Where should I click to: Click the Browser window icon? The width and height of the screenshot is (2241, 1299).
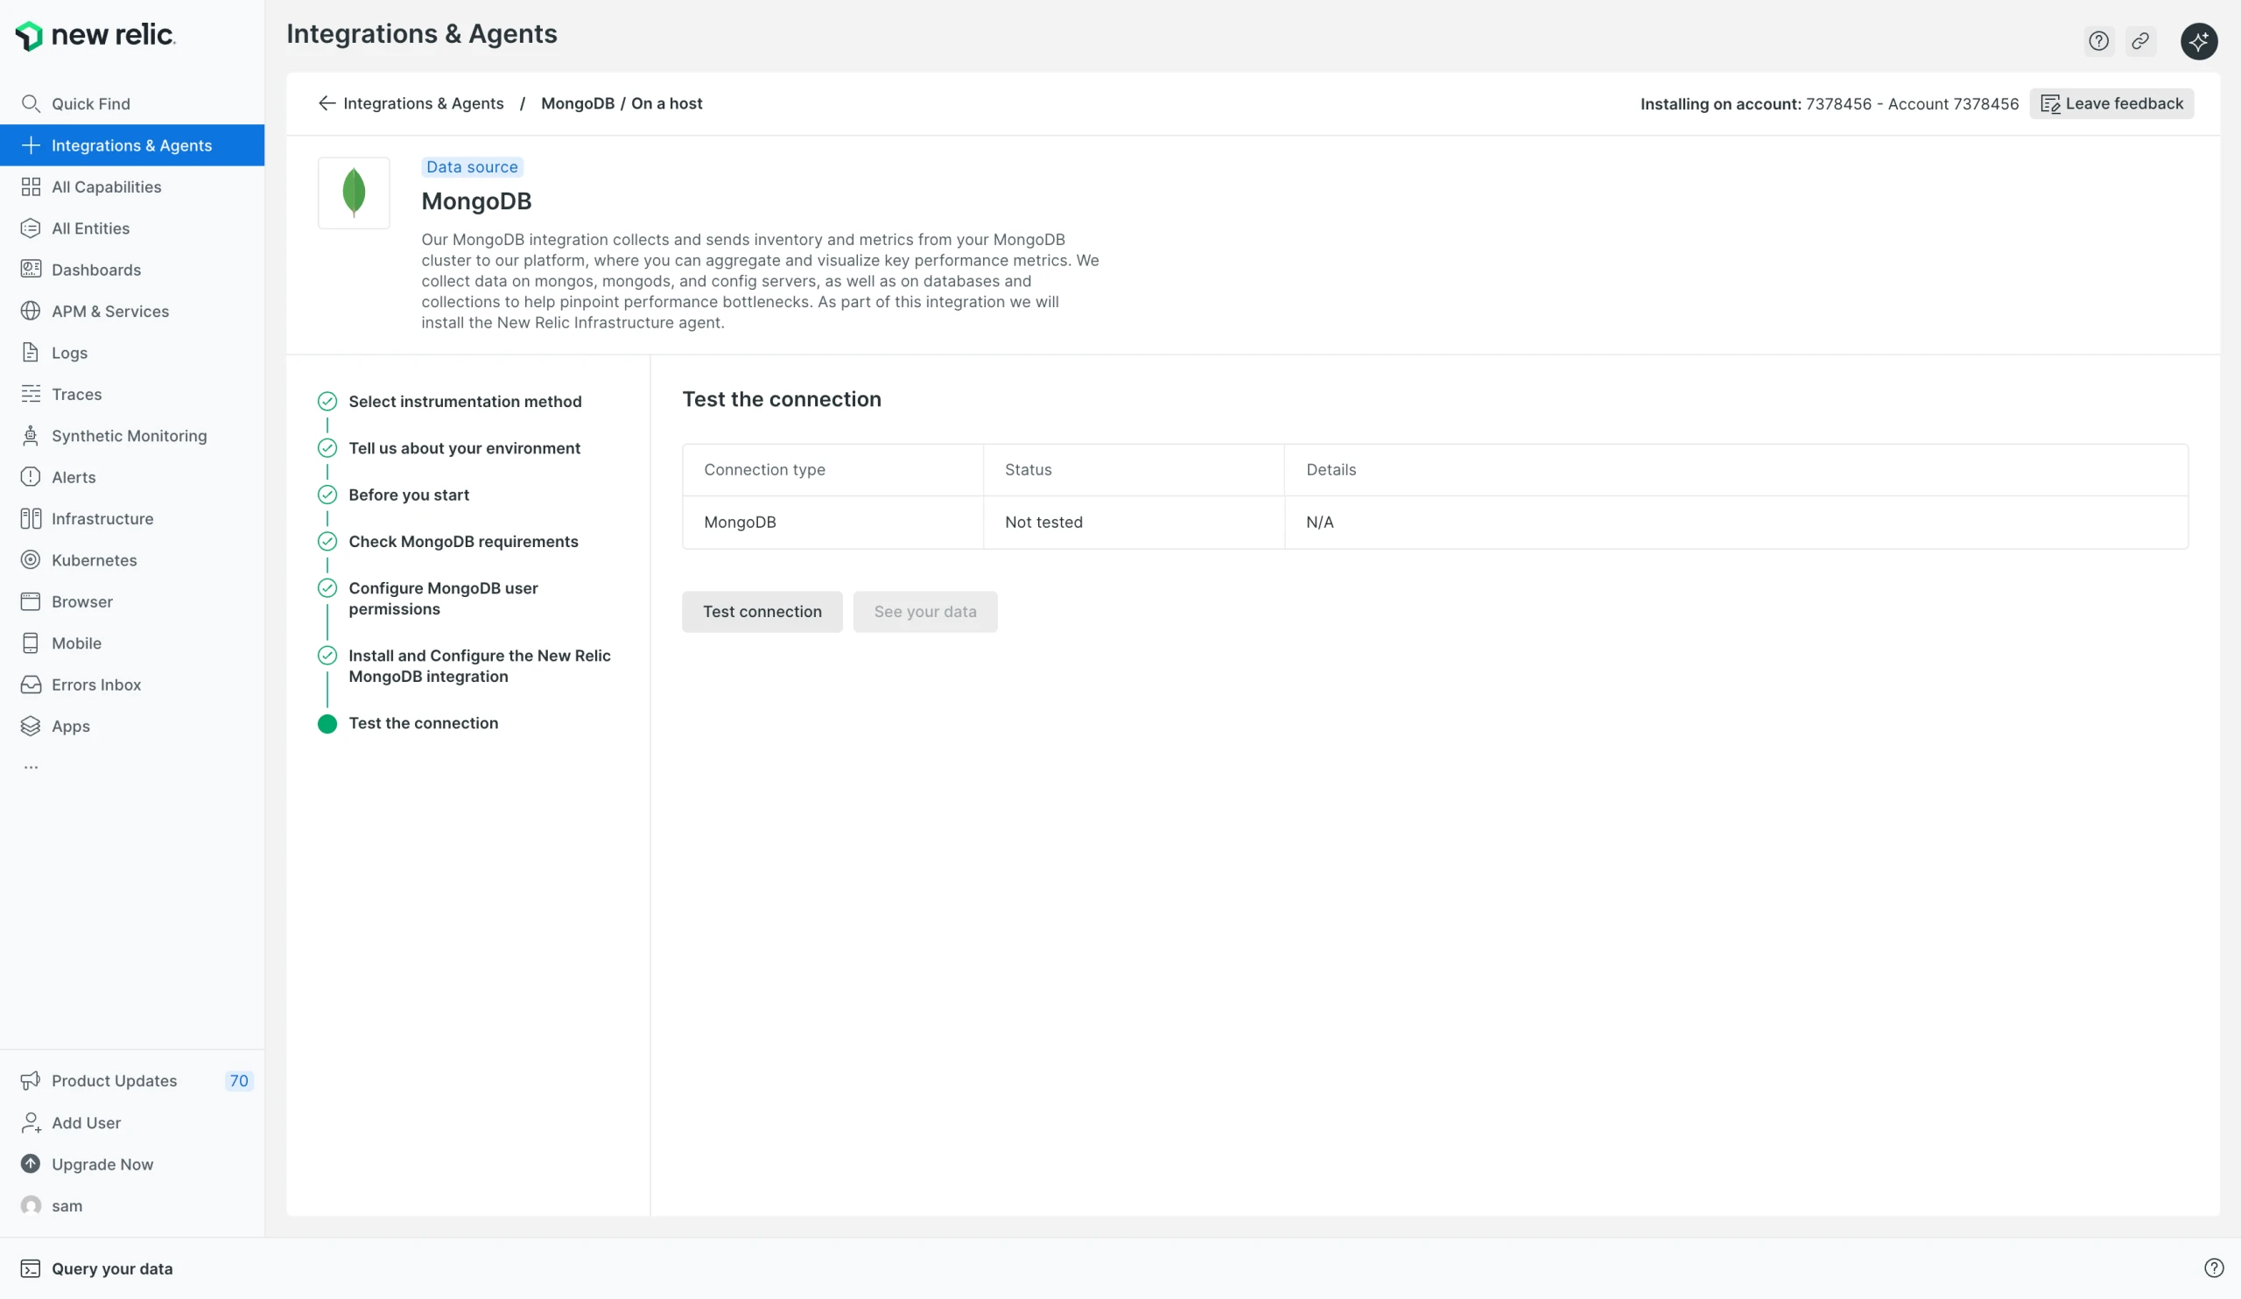point(31,602)
